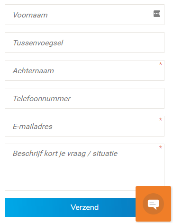Click the Achternaam placeholder text
The image size is (173, 223).
(x=33, y=71)
